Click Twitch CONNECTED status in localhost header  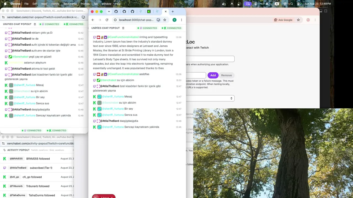147,28
